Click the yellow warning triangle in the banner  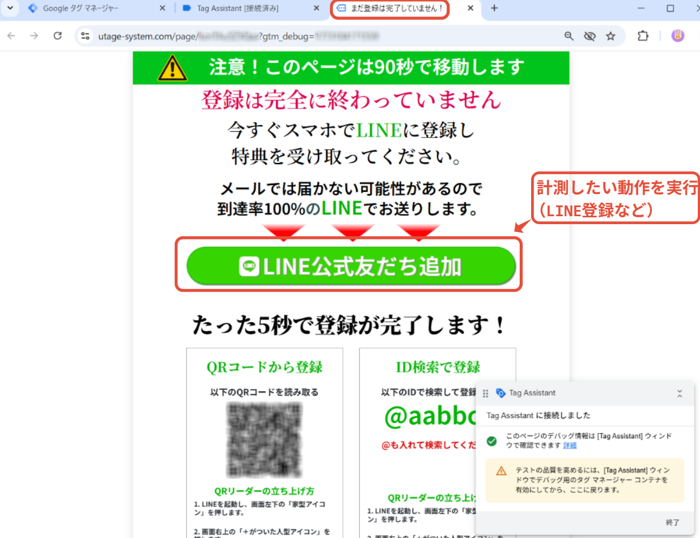tap(172, 69)
